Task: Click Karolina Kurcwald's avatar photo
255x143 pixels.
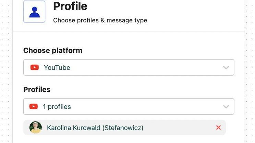Action: coord(36,128)
